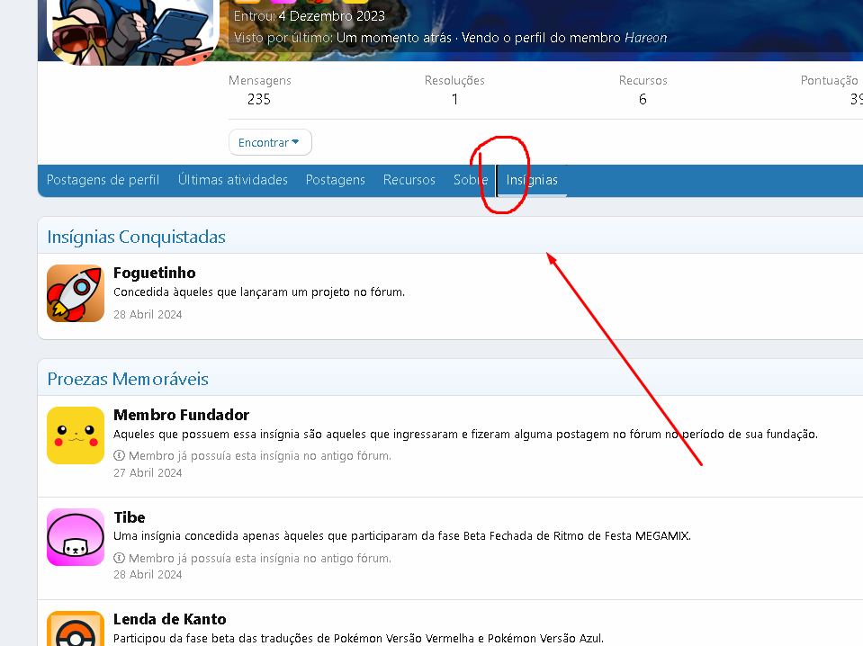The height and width of the screenshot is (646, 863).
Task: Click the Foguetinho badge title
Action: click(154, 273)
